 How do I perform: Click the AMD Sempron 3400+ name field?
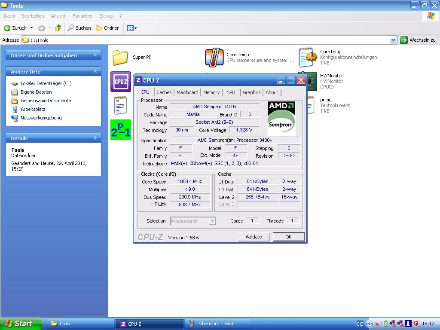[x=215, y=107]
